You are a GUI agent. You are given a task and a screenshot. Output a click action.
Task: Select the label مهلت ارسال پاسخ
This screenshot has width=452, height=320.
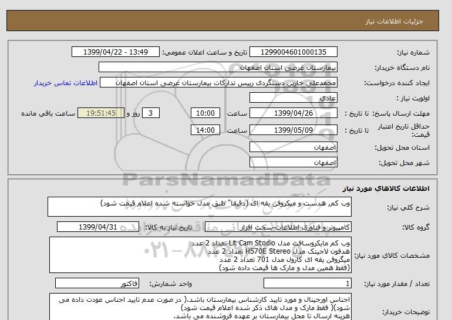point(402,113)
